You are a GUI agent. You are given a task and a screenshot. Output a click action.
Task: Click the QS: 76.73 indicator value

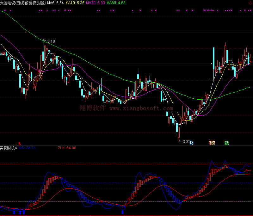click(27, 148)
